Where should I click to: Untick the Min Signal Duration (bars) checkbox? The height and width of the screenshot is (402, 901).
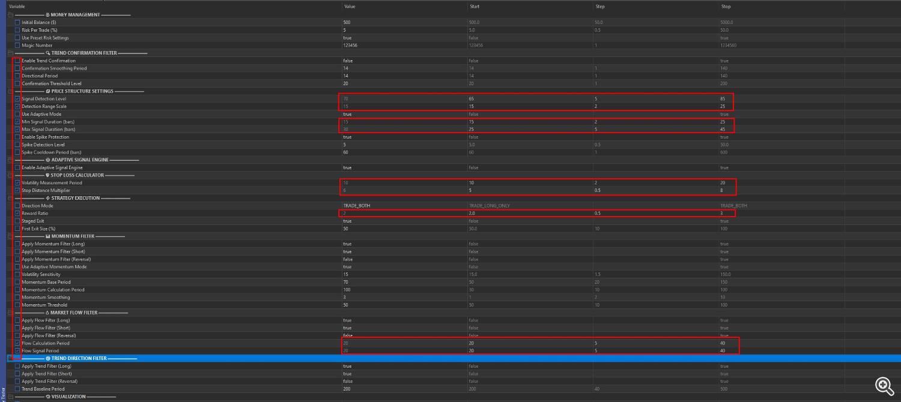(17, 122)
